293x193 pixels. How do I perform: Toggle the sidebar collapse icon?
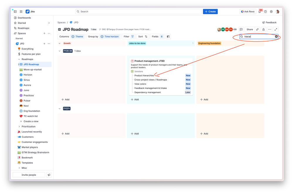coord(15,12)
